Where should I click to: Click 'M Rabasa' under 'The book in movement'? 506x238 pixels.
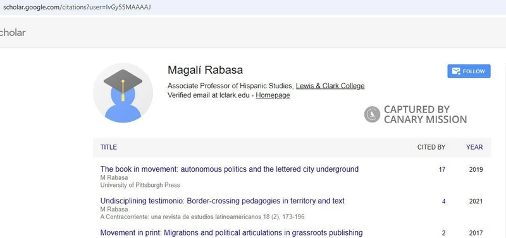click(114, 177)
